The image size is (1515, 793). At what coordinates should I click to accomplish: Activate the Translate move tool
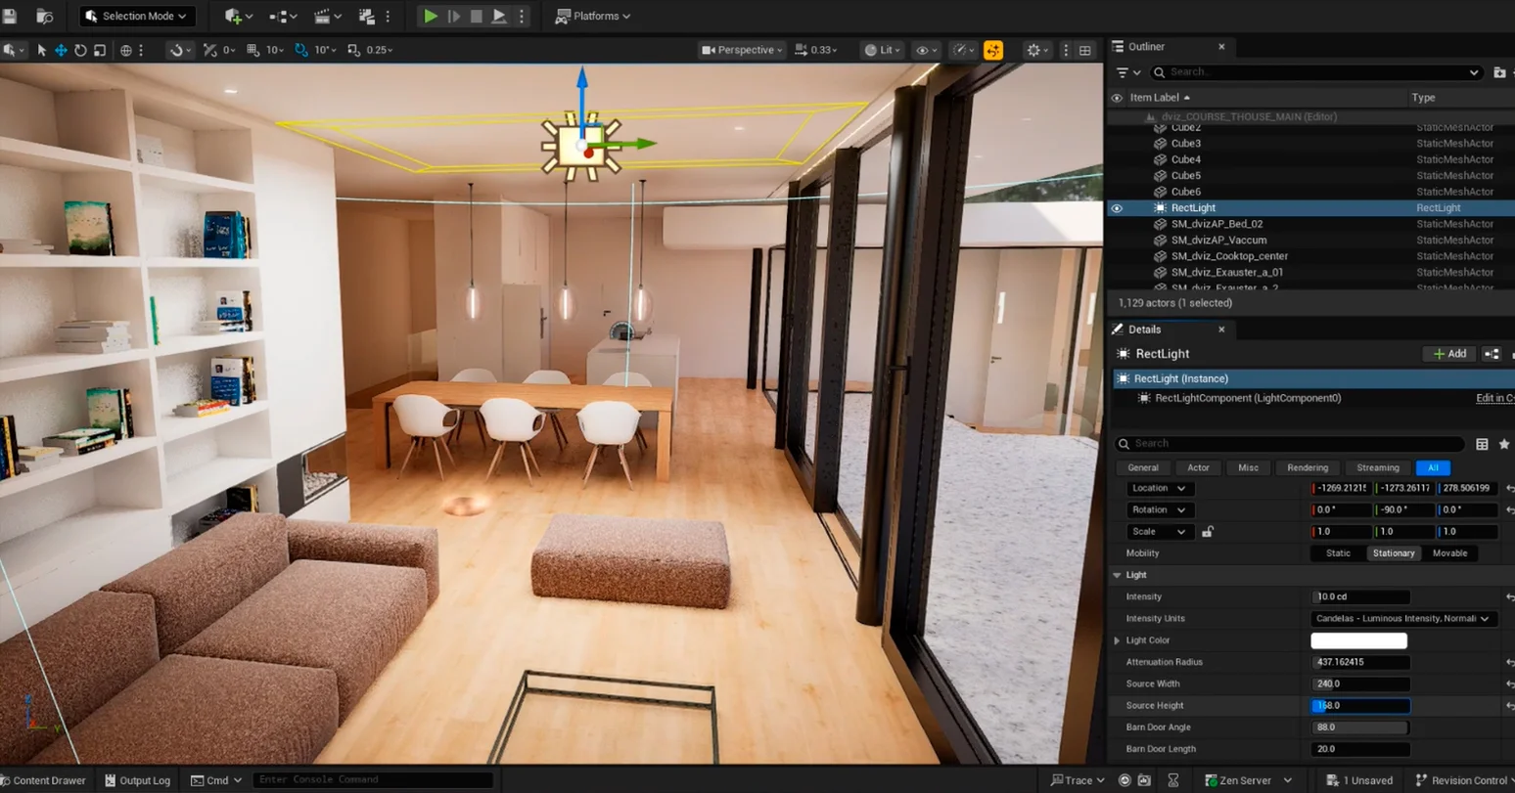[61, 50]
